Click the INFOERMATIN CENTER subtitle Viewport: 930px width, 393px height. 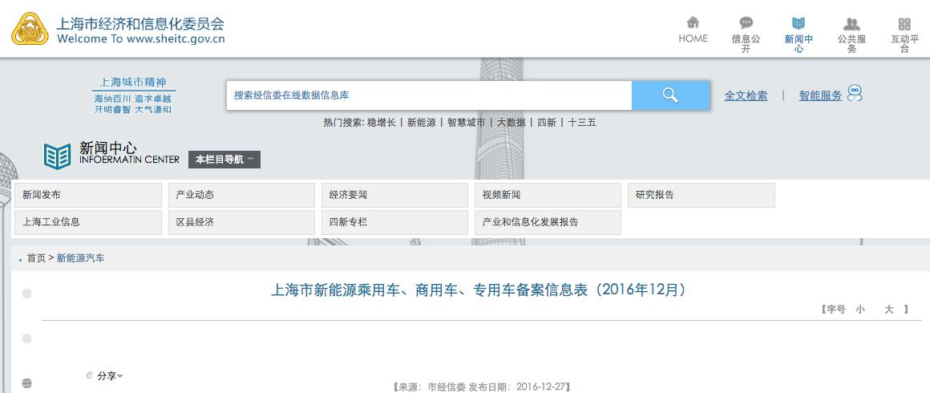tap(129, 159)
